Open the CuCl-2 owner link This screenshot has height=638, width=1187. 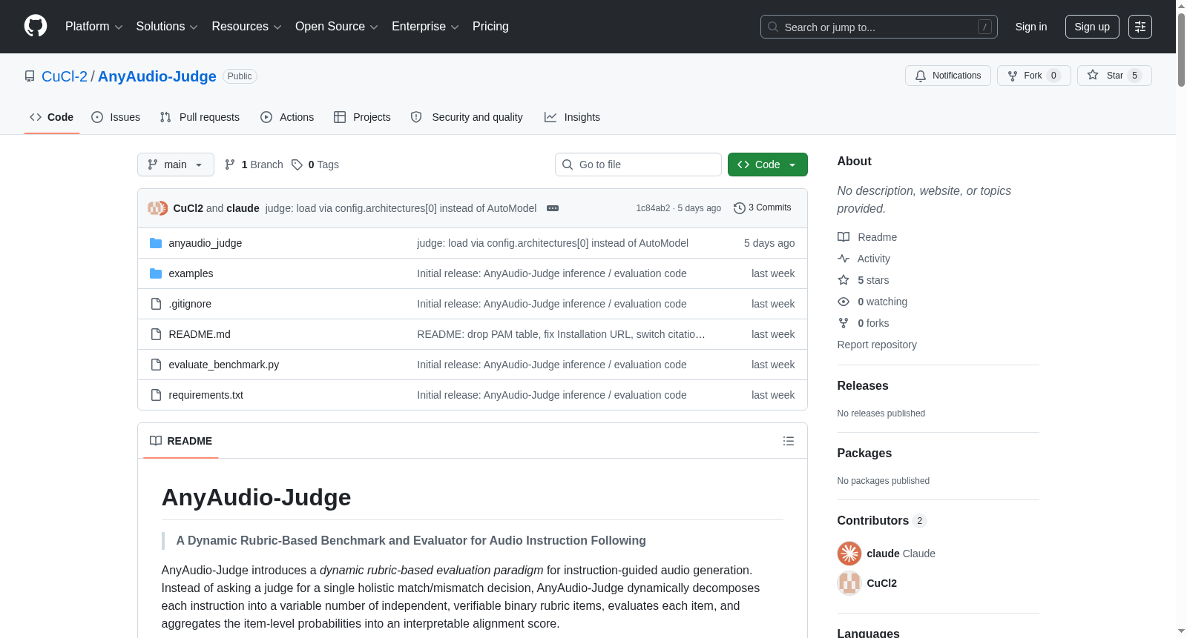tap(65, 76)
